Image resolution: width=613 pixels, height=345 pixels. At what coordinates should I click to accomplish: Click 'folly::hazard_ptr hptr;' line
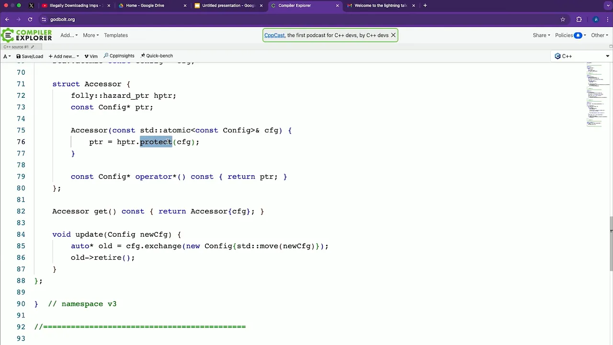coord(124,95)
